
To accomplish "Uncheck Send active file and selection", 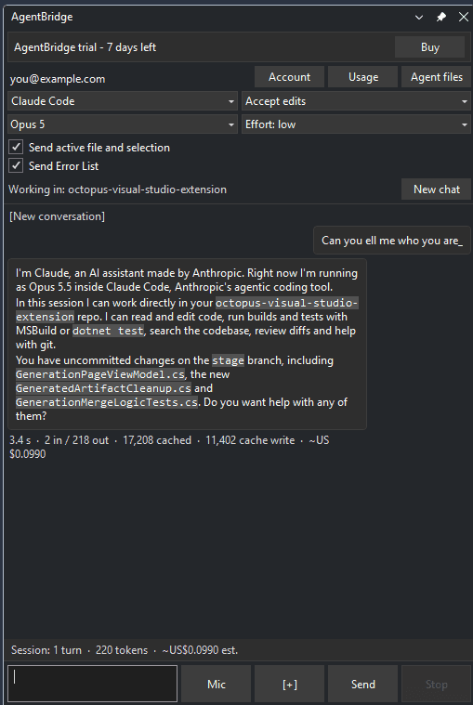I will coord(16,147).
